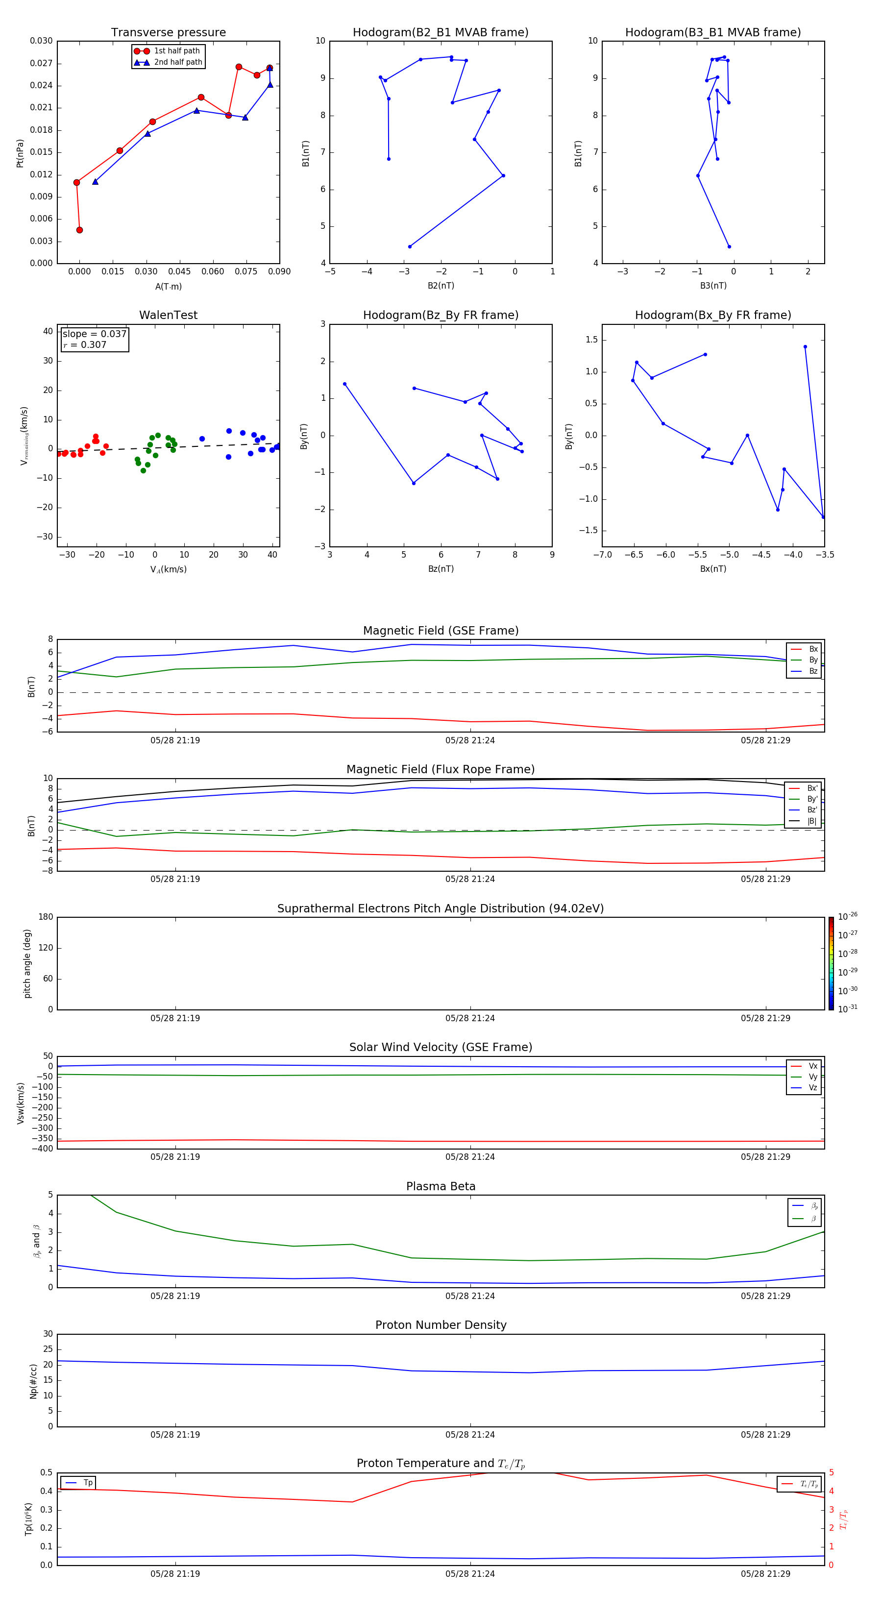Click the '1st half path' legend entry
This screenshot has height=1617, width=882.
tap(168, 51)
